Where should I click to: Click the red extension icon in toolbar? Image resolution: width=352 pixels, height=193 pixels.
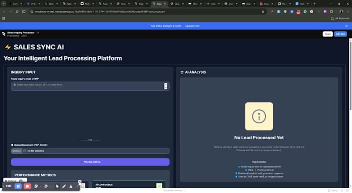(x=298, y=12)
